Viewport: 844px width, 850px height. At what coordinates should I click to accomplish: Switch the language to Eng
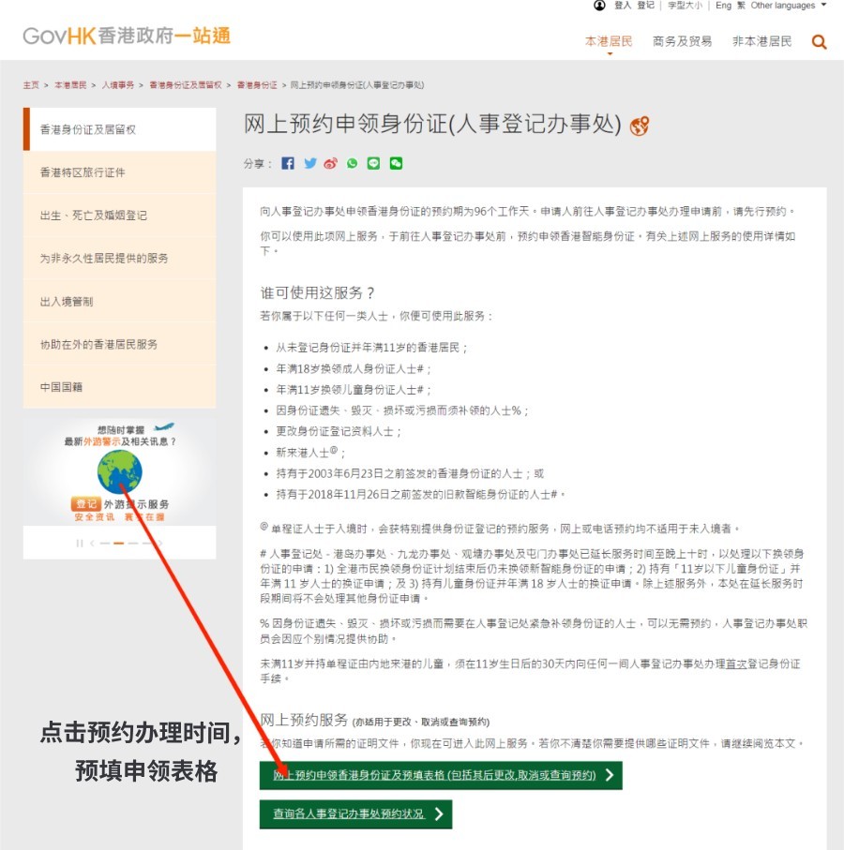tap(722, 6)
